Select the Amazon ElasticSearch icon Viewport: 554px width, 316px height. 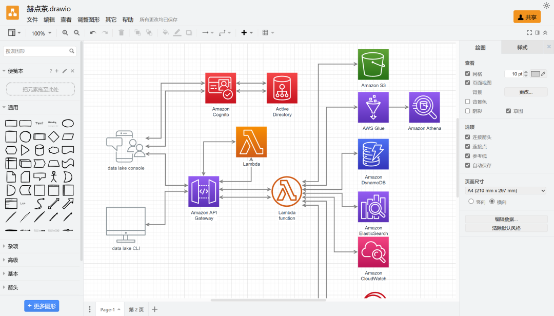[x=373, y=207]
